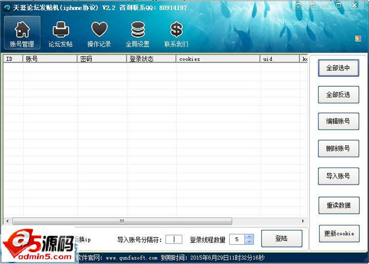Click the 导入账号分隔符 label
The height and width of the screenshot is (264, 369).
click(x=139, y=240)
